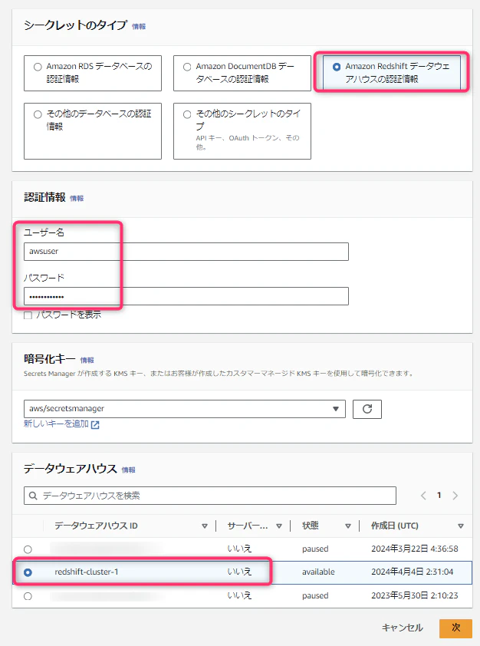Click the 作成日 (UTC) column header
Viewport: 480px width, 646px height.
(x=394, y=526)
